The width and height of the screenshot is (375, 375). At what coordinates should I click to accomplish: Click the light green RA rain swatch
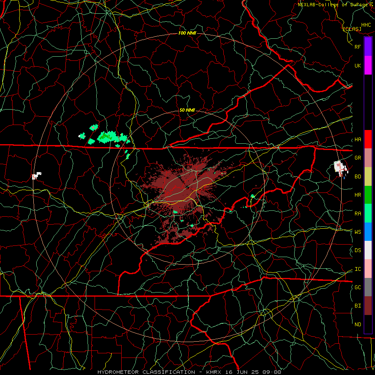tap(368, 213)
